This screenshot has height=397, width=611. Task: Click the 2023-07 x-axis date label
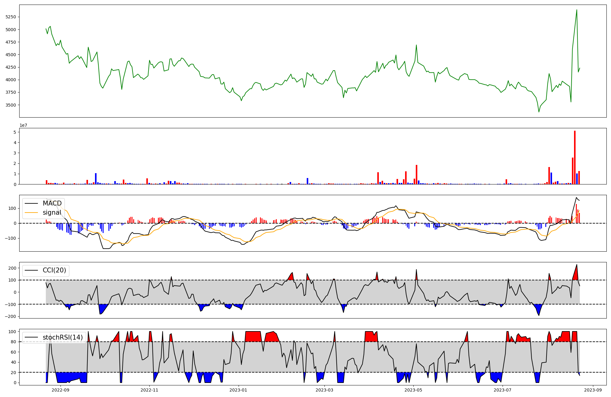(x=503, y=390)
